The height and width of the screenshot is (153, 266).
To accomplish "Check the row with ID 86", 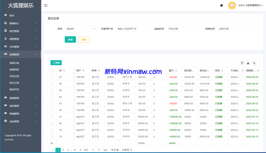I will pyautogui.click(x=52, y=84).
